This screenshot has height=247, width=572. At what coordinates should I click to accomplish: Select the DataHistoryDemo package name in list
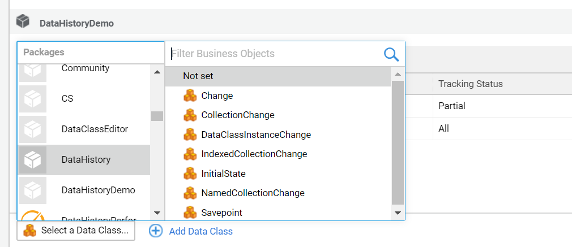99,190
